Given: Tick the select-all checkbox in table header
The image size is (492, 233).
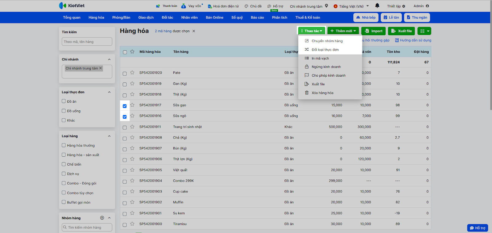Looking at the screenshot, I should point(125,52).
